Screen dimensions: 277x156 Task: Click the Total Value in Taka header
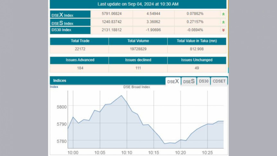tap(197, 41)
